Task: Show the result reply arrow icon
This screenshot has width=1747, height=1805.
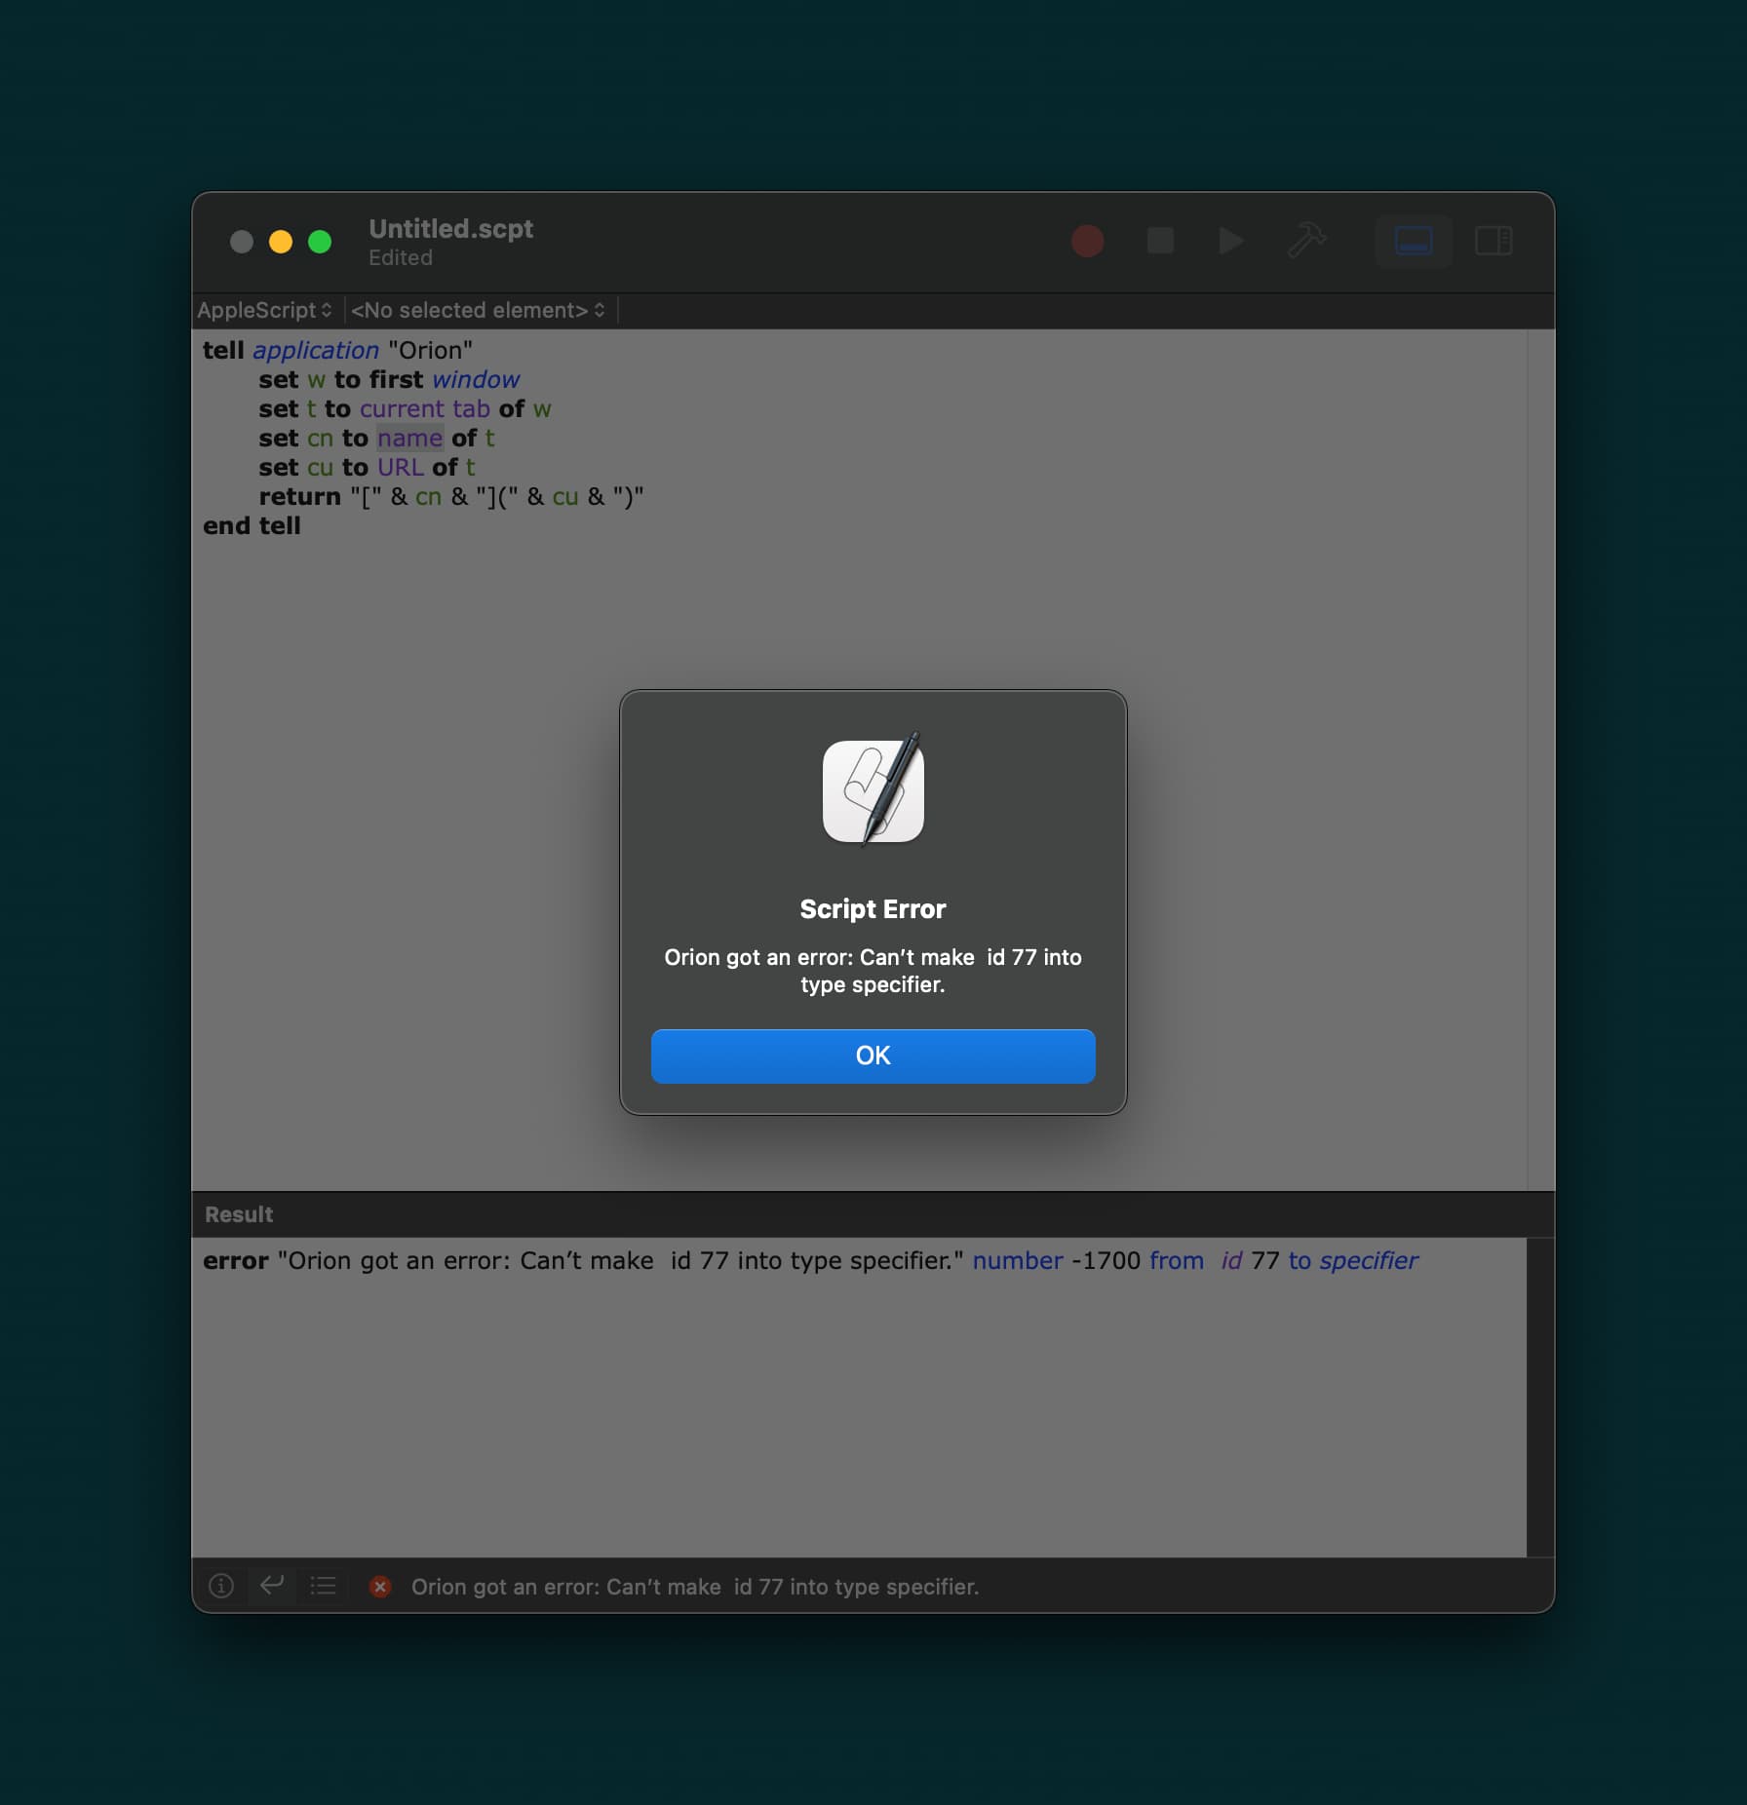Action: pos(272,1586)
